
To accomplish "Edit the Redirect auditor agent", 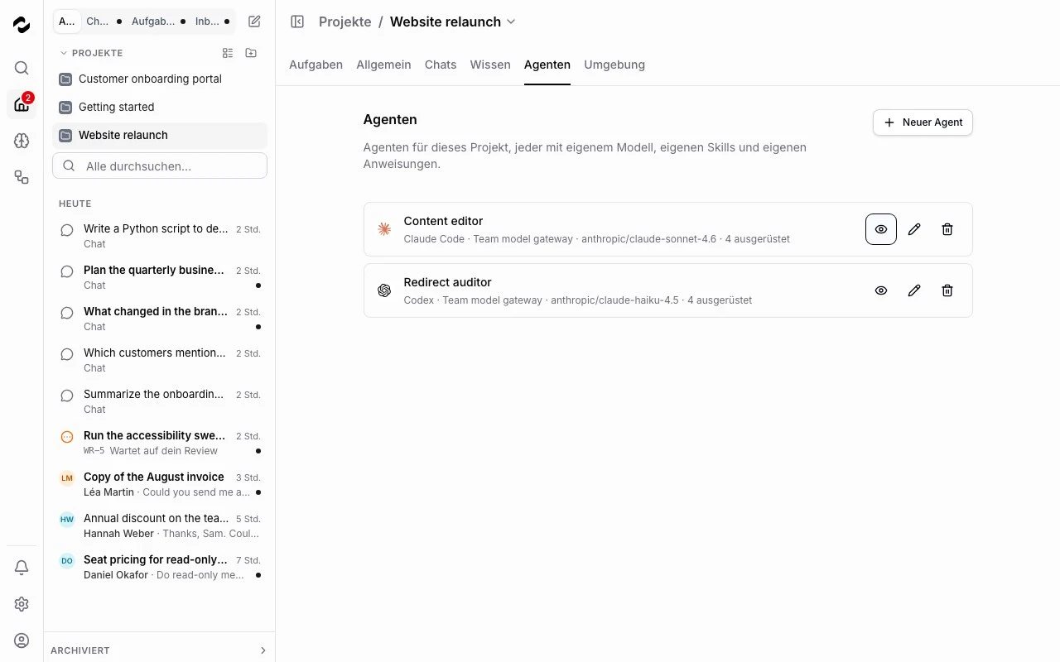I will pyautogui.click(x=914, y=290).
